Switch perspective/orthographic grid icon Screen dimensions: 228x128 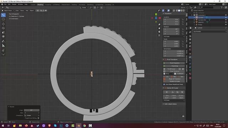pyautogui.click(x=159, y=35)
